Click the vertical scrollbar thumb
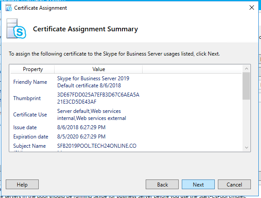261x198 pixels. point(246,86)
